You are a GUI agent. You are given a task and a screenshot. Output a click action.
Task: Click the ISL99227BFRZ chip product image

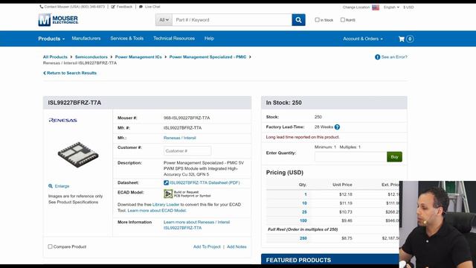click(78, 154)
